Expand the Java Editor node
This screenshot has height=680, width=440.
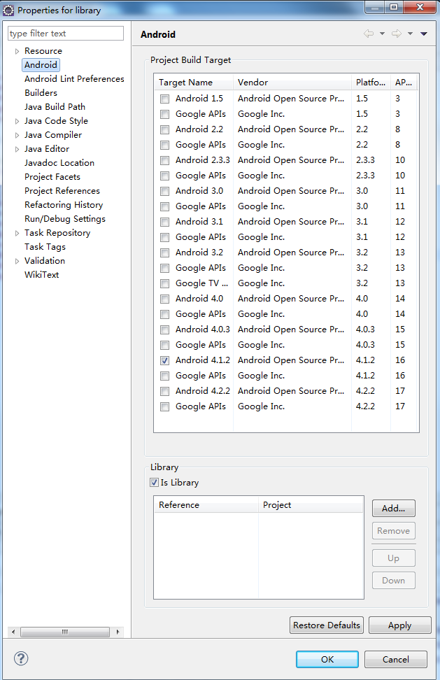(17, 149)
